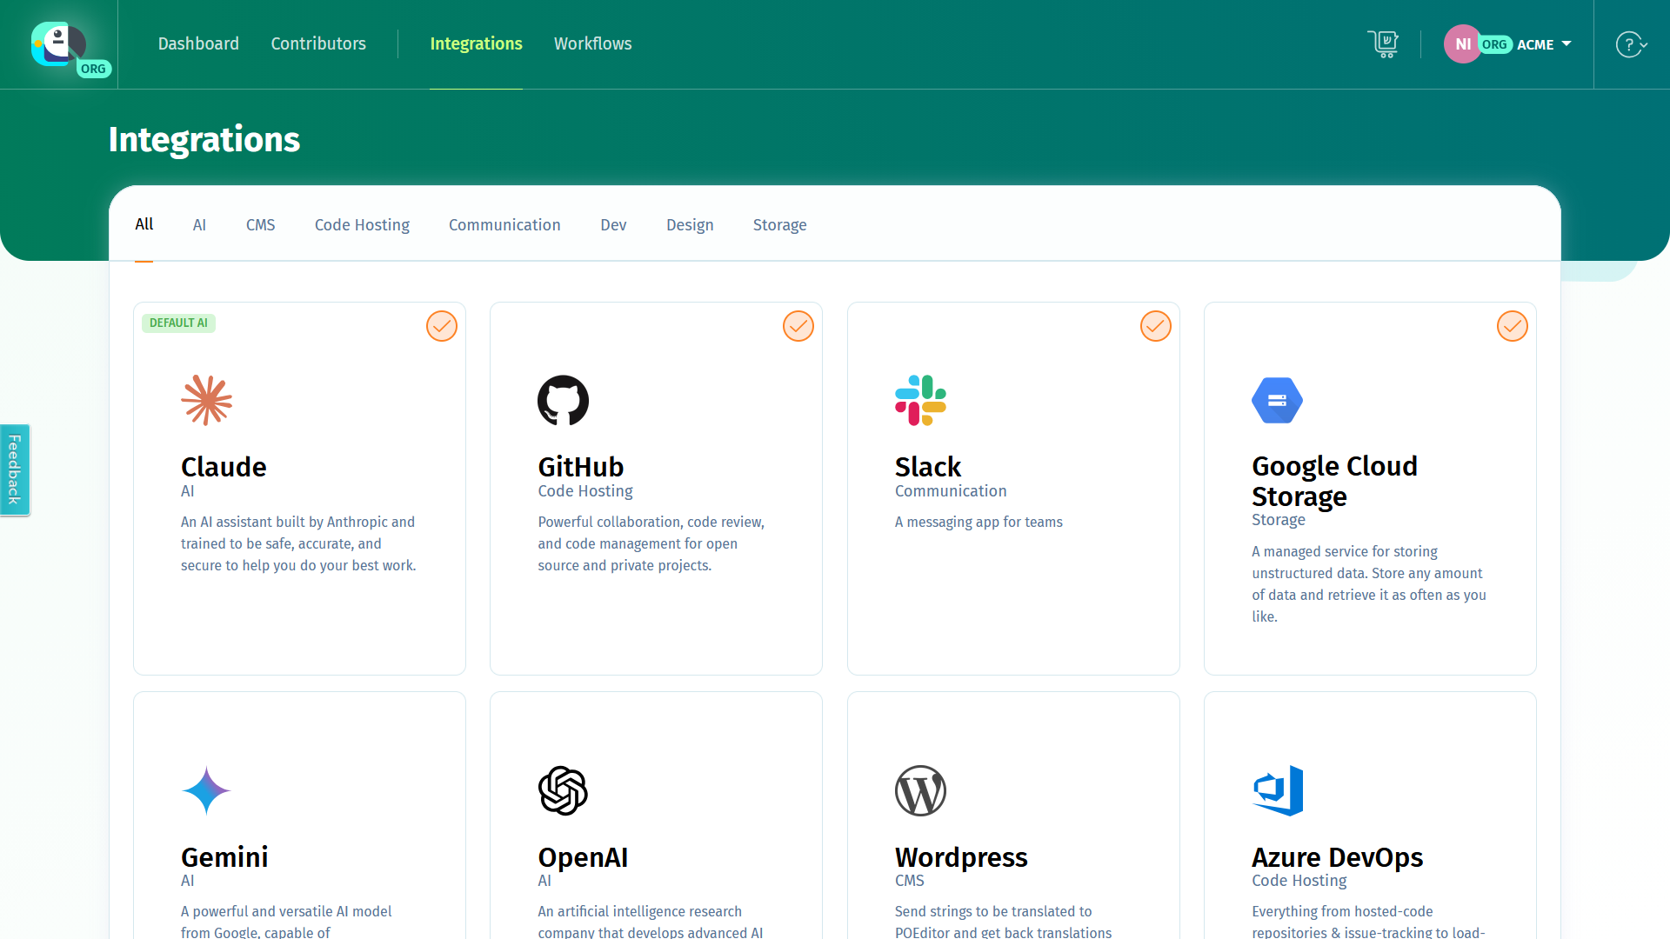Open the Feedback side tab
This screenshot has width=1670, height=939.
[x=15, y=469]
